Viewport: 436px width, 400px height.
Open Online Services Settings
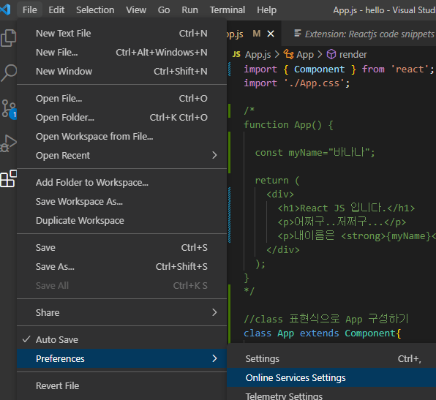point(331,377)
